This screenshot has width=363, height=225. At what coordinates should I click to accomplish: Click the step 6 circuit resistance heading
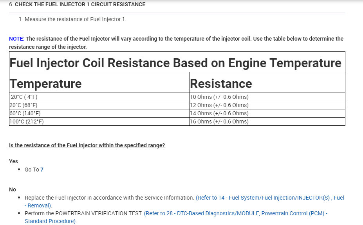pos(80,5)
